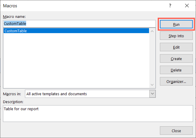Viewport: 196px width, 138px height.
Task: Click the macro list vertical scrollbar track
Action: pyautogui.click(x=152, y=58)
